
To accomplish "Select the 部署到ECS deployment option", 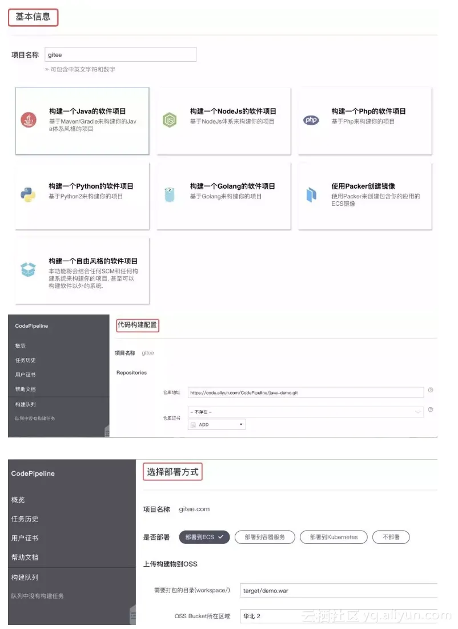I will tap(204, 537).
